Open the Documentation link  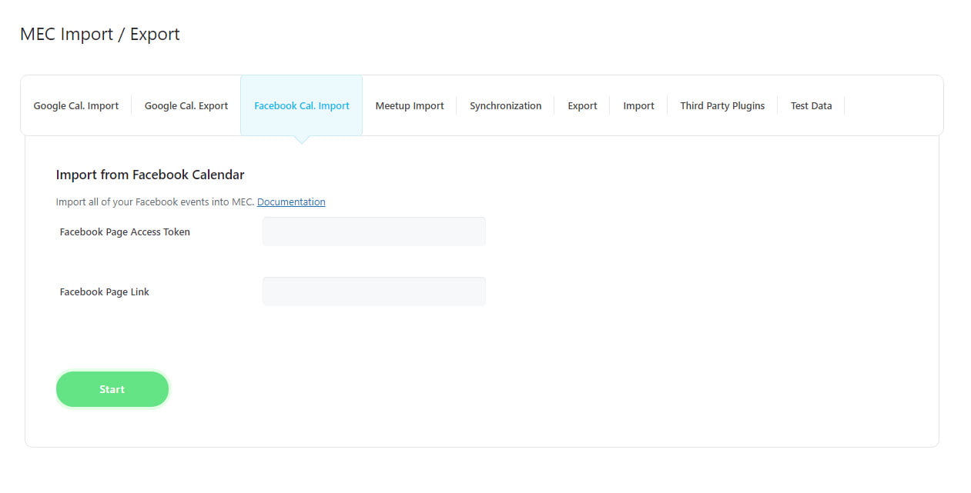pos(291,202)
